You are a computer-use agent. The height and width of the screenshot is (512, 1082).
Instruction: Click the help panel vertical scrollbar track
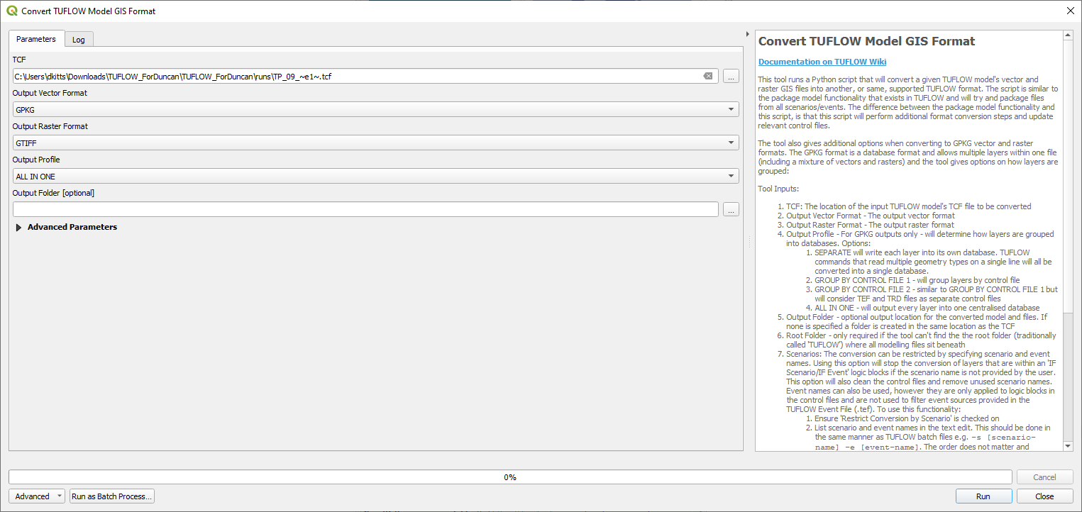click(x=1068, y=376)
